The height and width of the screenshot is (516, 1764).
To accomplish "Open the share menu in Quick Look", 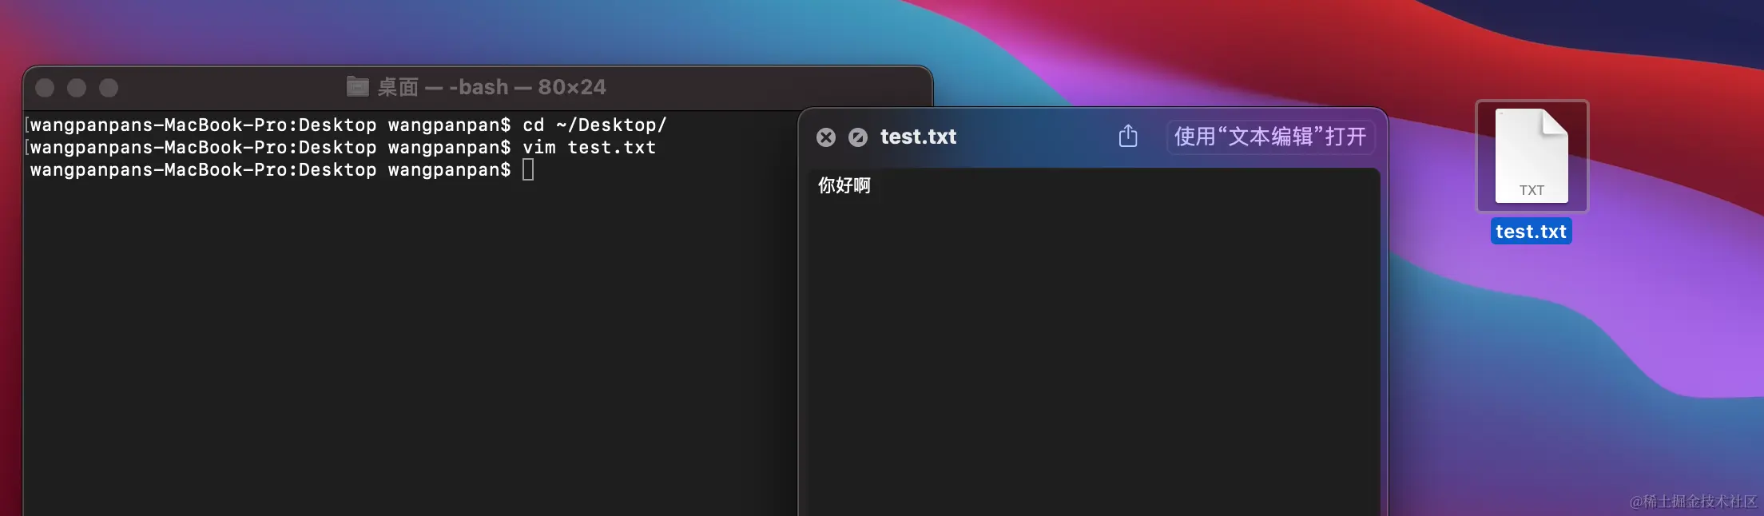I will point(1128,136).
